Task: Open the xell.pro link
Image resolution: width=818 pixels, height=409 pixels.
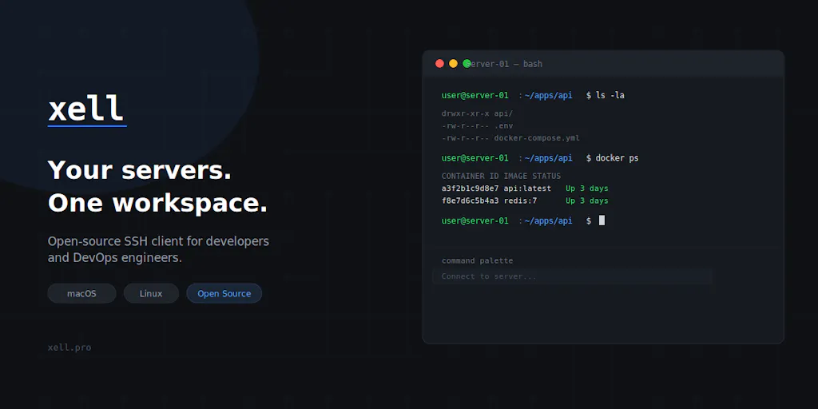Action: click(69, 347)
